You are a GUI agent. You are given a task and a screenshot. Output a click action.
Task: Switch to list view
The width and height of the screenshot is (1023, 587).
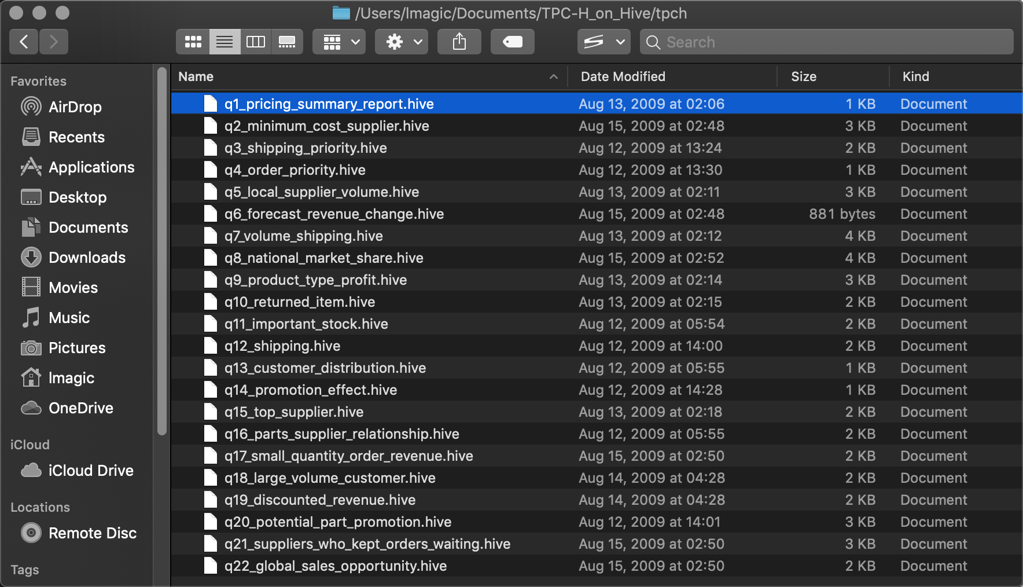coord(225,42)
